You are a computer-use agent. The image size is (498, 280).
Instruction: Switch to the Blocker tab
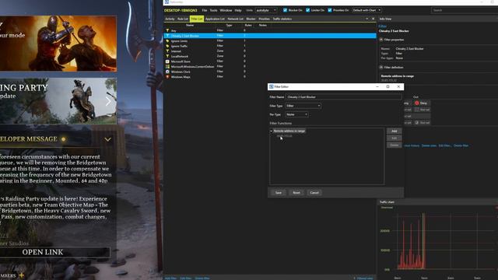[x=251, y=19]
